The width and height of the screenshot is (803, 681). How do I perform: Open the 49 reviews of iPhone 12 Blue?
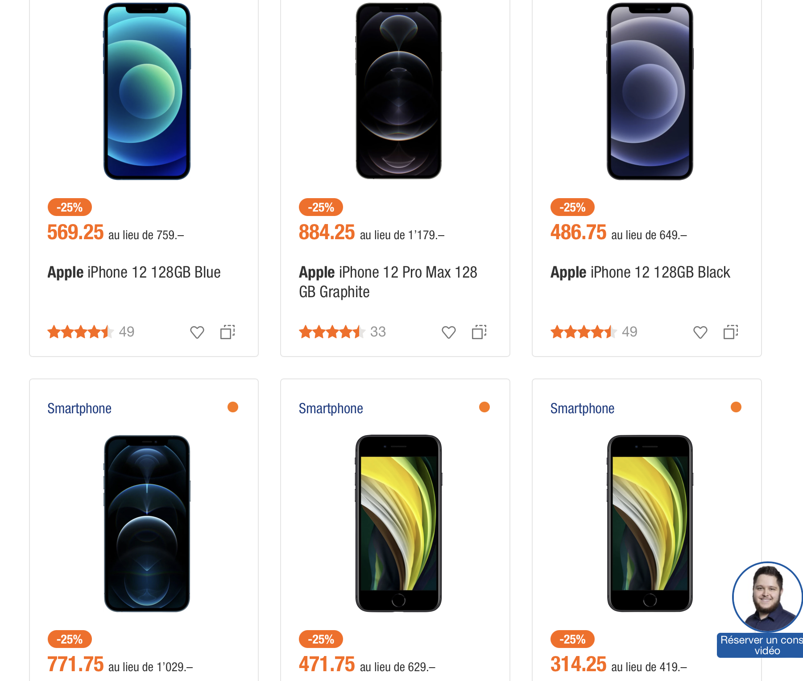[x=126, y=332]
